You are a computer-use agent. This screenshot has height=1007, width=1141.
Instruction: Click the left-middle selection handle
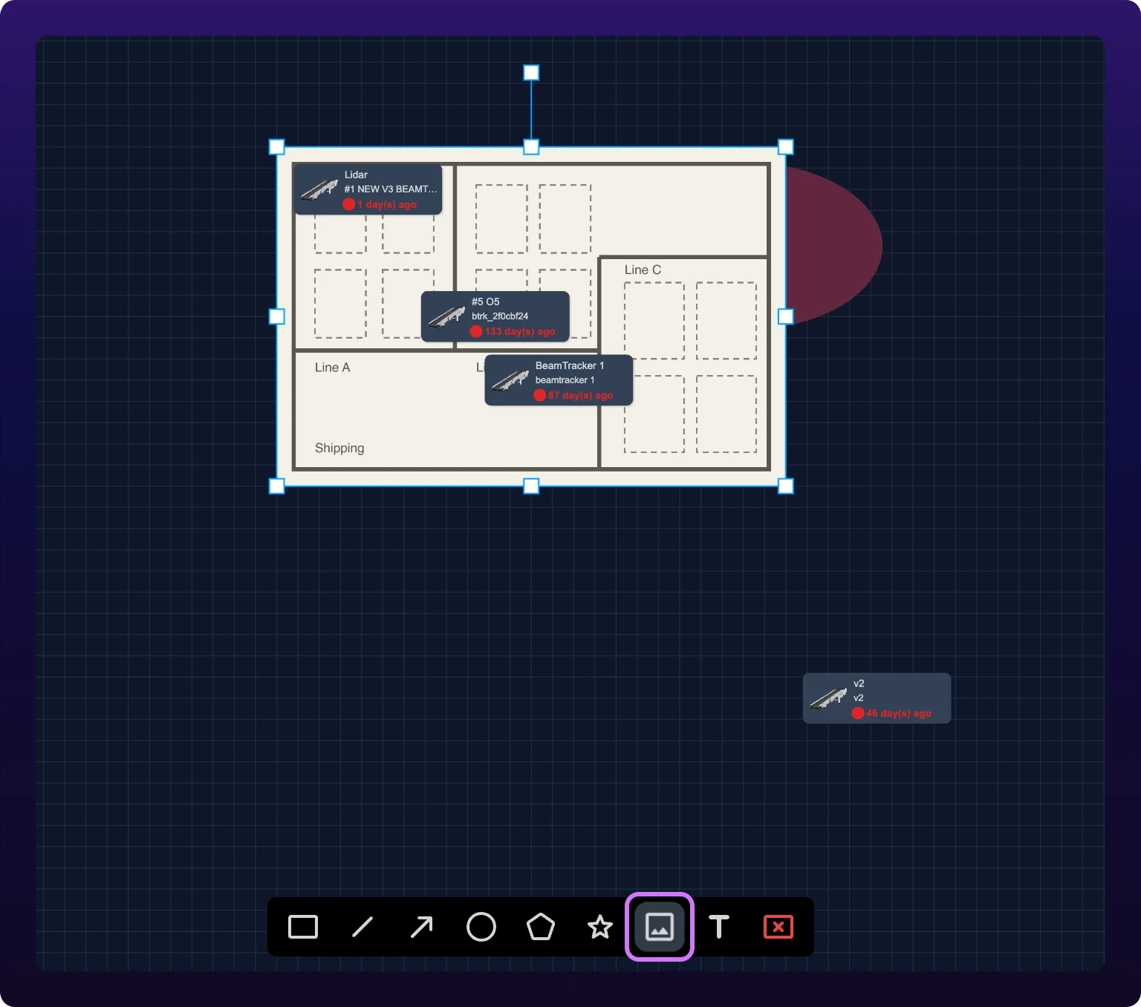276,316
